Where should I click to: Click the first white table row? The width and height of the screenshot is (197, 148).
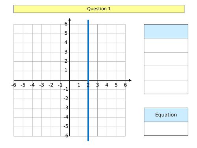166,45
